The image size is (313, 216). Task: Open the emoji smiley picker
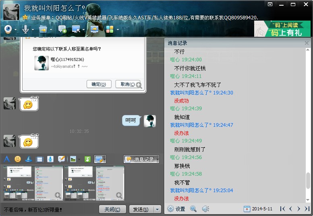click(18, 159)
